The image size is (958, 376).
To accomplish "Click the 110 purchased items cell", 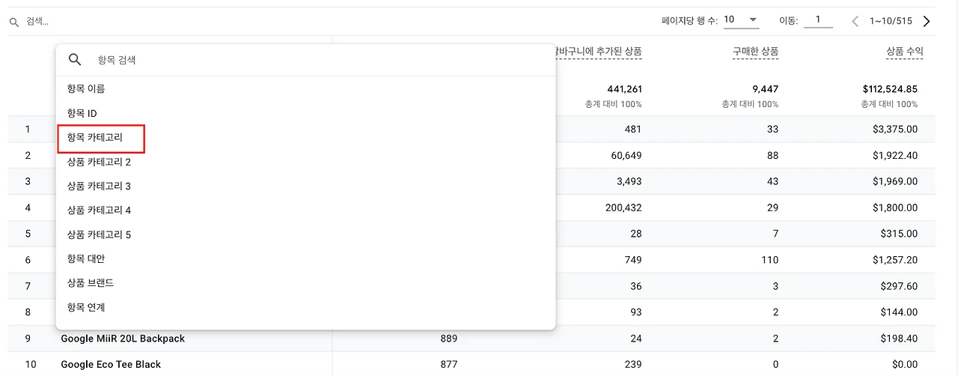I will [770, 260].
